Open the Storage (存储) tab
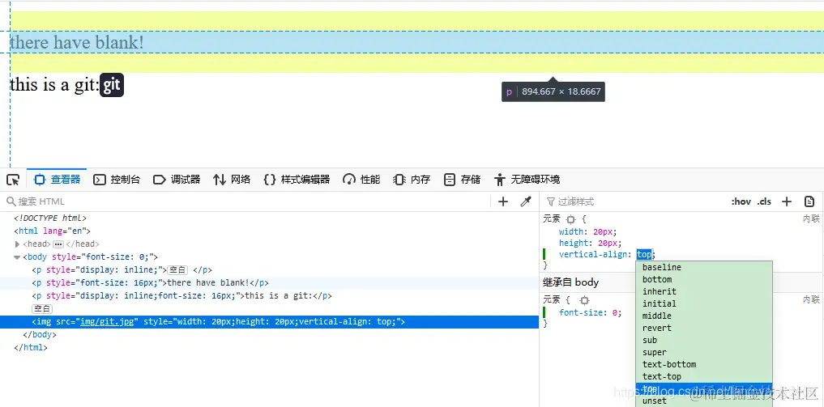This screenshot has height=407, width=824. pos(461,180)
